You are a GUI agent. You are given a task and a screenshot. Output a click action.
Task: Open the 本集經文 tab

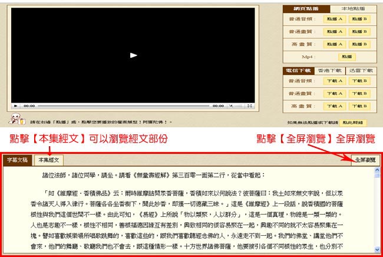coord(48,160)
